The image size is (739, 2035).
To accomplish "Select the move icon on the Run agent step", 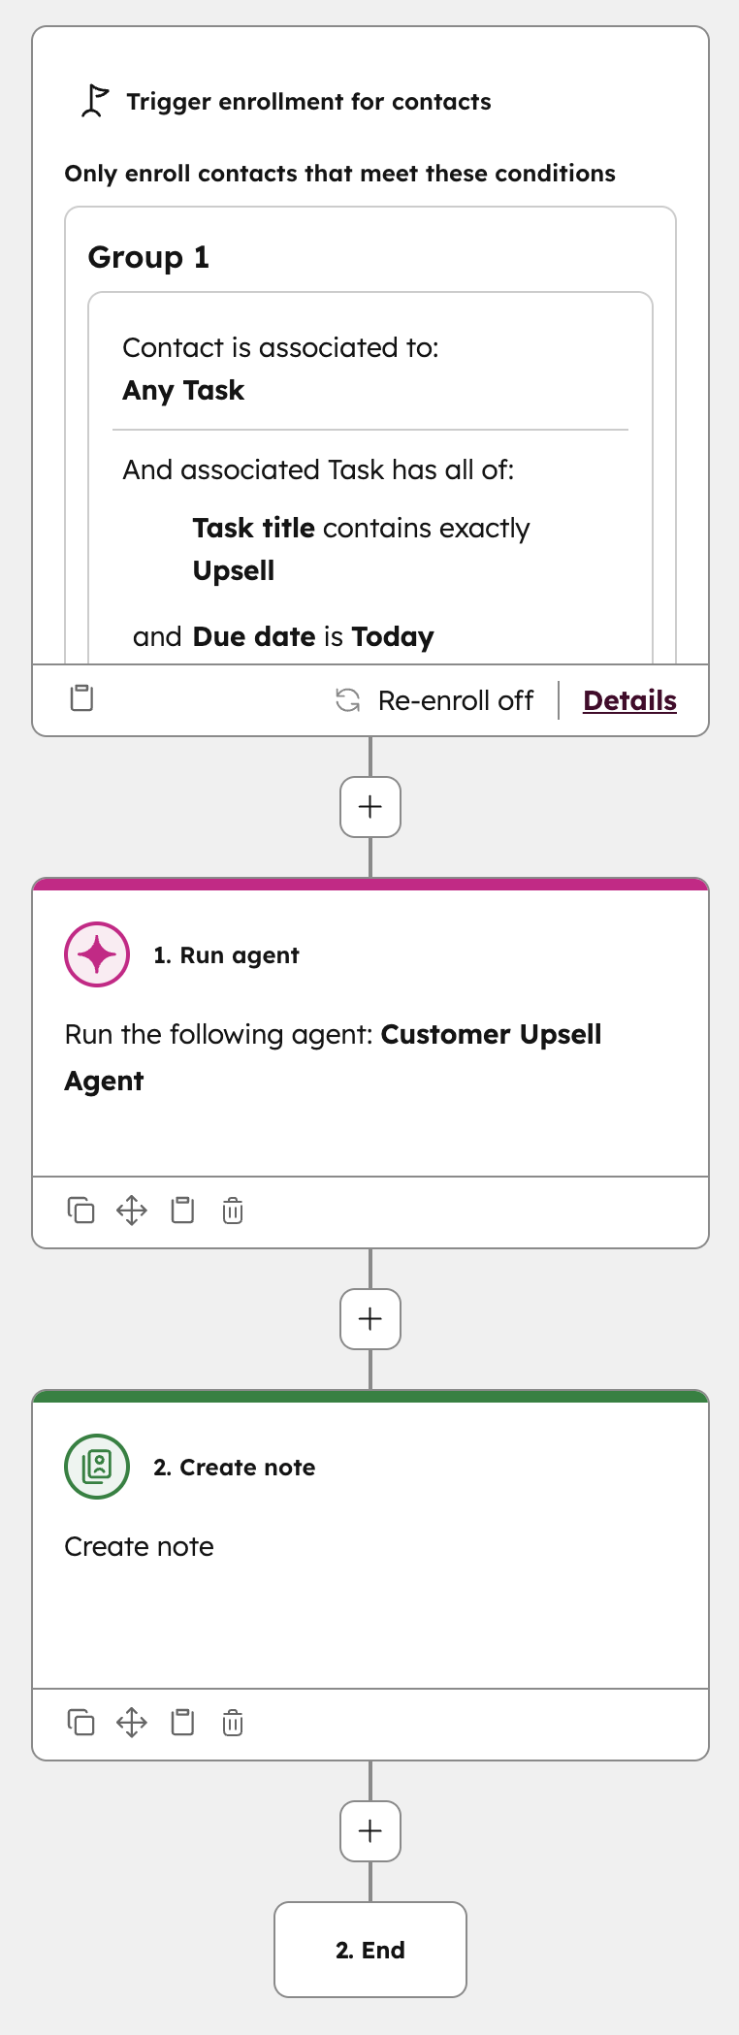I will pos(132,1210).
